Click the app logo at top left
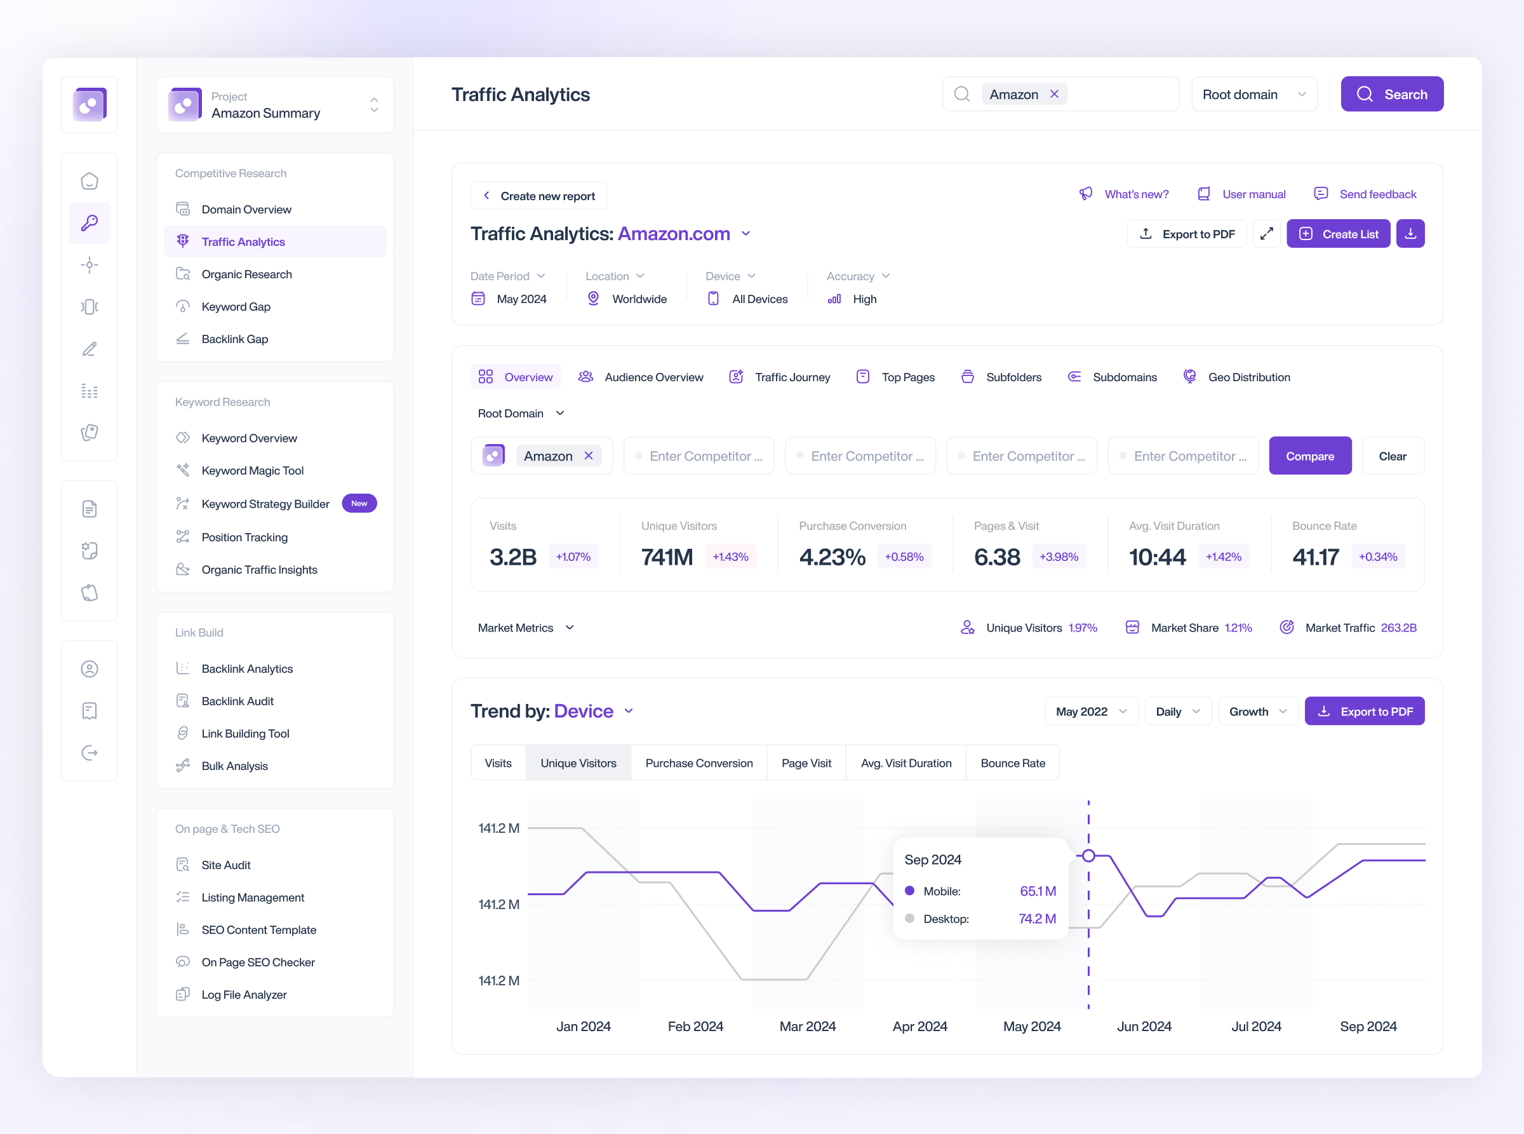 (x=89, y=104)
